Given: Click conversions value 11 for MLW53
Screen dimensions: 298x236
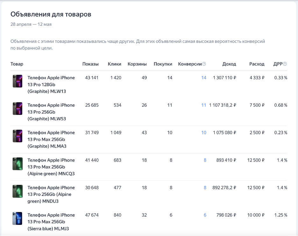Looking at the screenshot, I should coord(204,105).
